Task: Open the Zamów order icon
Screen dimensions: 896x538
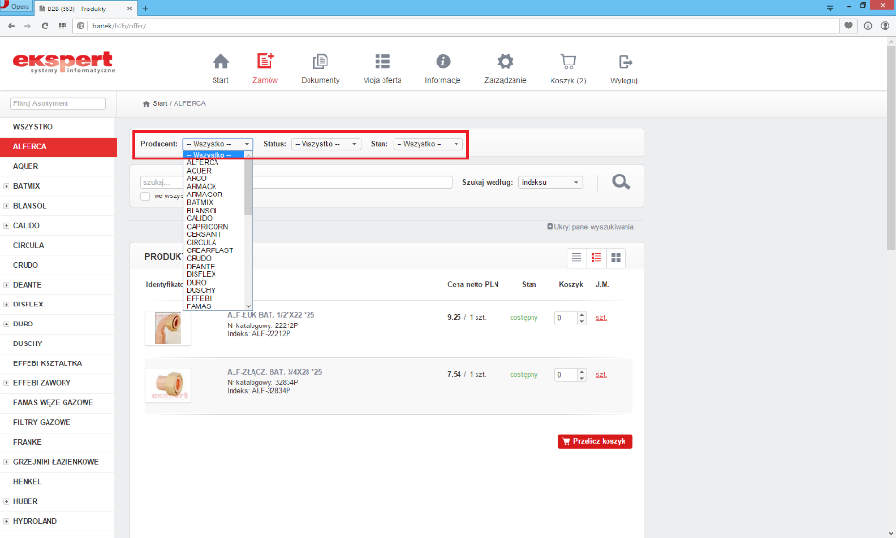Action: [265, 62]
